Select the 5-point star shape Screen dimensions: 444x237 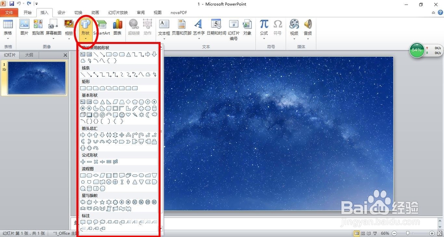pos(102,202)
